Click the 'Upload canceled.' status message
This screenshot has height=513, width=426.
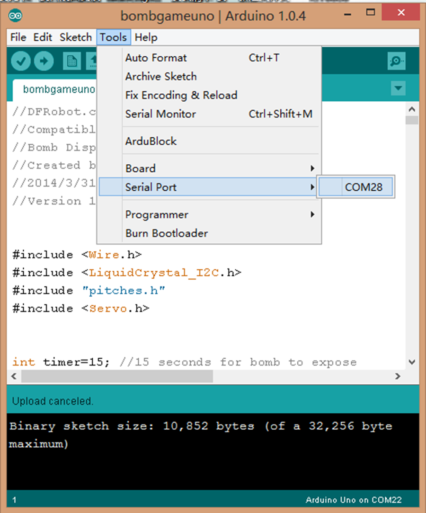[53, 401]
